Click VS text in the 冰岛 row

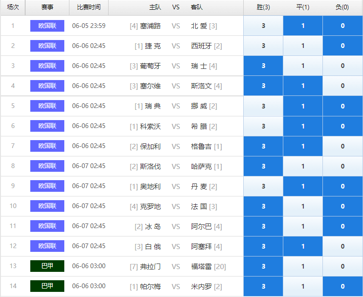point(176,226)
